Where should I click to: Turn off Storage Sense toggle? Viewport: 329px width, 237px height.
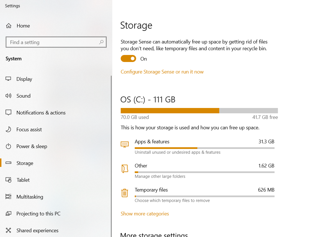tap(128, 59)
